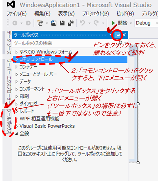
Task: Click the undo arrow icon
Action: click(x=83, y=23)
